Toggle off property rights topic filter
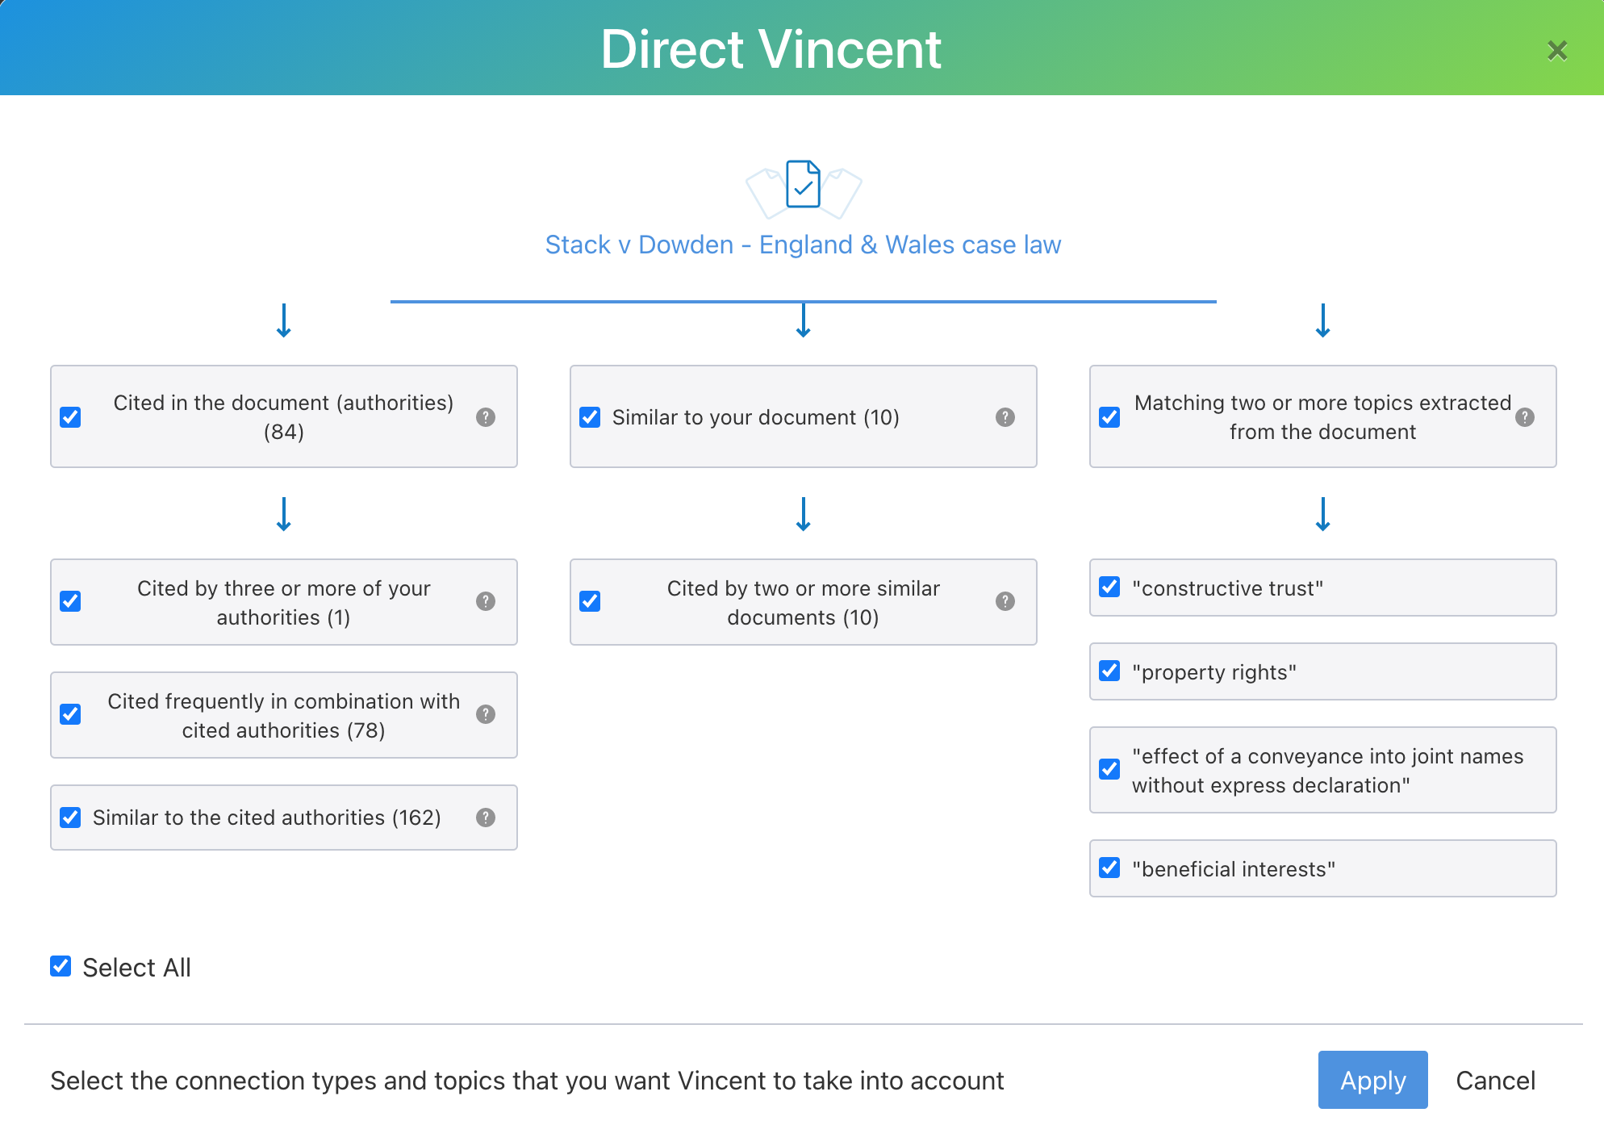Viewport: 1604px width, 1125px height. [1110, 671]
